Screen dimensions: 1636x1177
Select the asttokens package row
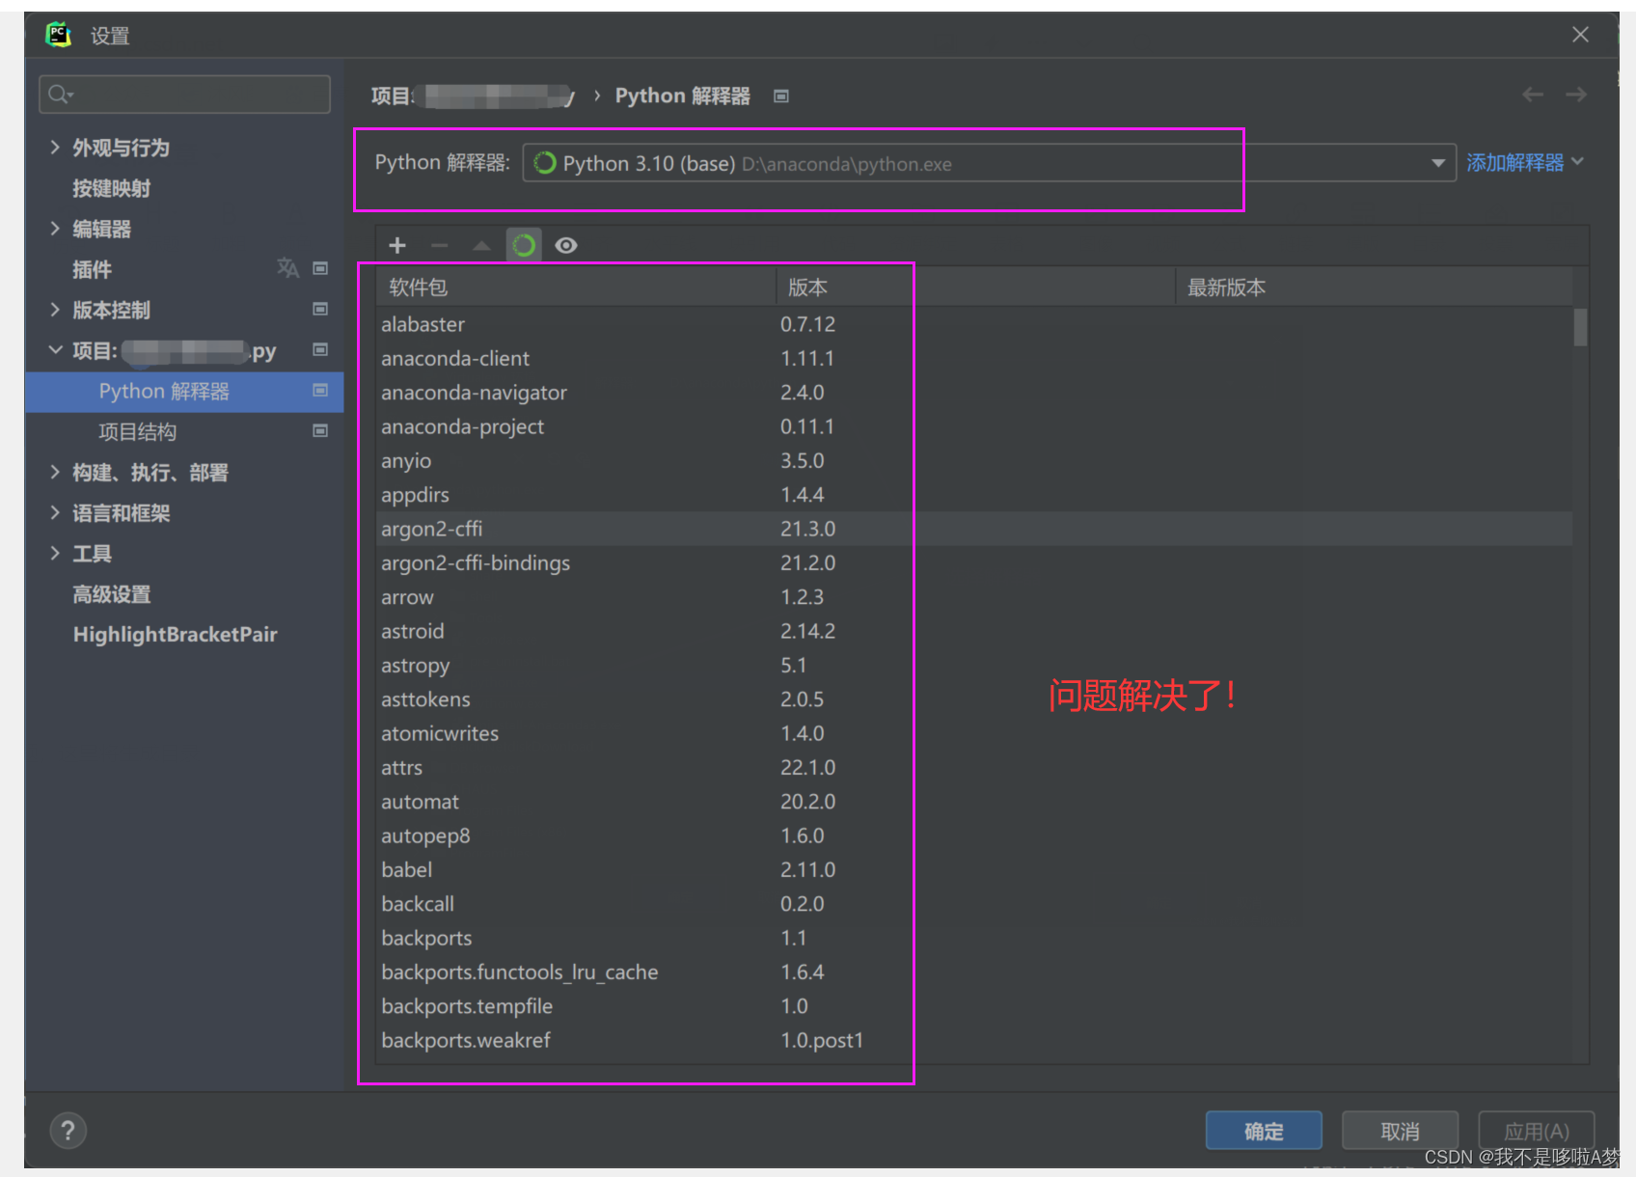974,699
